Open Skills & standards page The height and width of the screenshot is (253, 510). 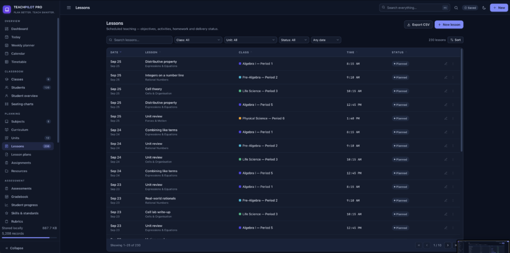point(28,213)
